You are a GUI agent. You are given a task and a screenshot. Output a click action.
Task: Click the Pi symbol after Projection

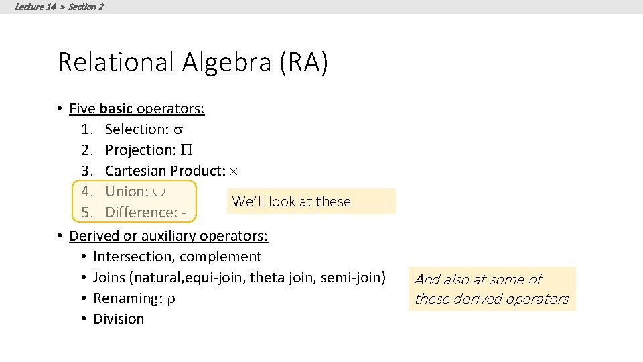point(188,150)
